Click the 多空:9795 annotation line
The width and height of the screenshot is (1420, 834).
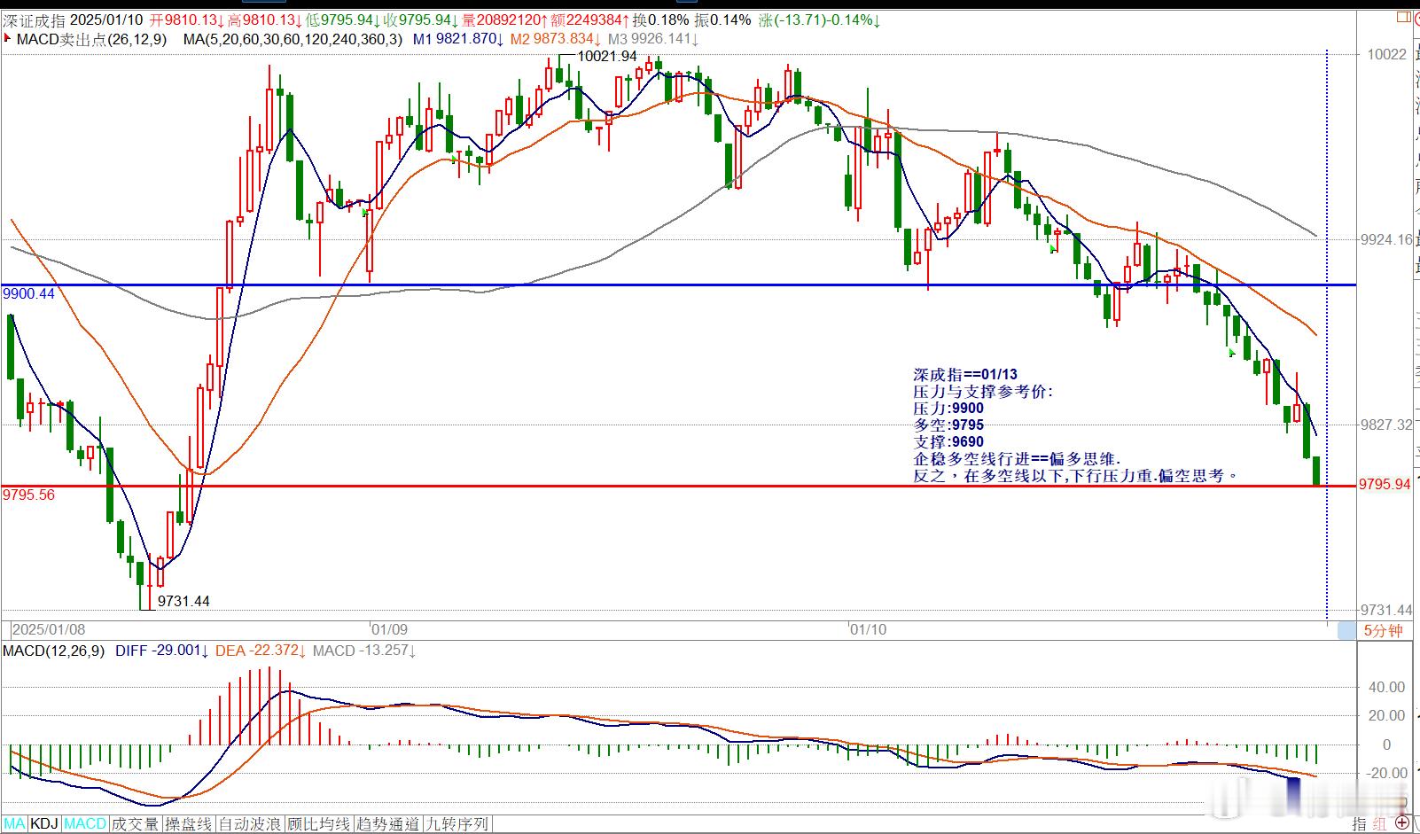point(948,425)
